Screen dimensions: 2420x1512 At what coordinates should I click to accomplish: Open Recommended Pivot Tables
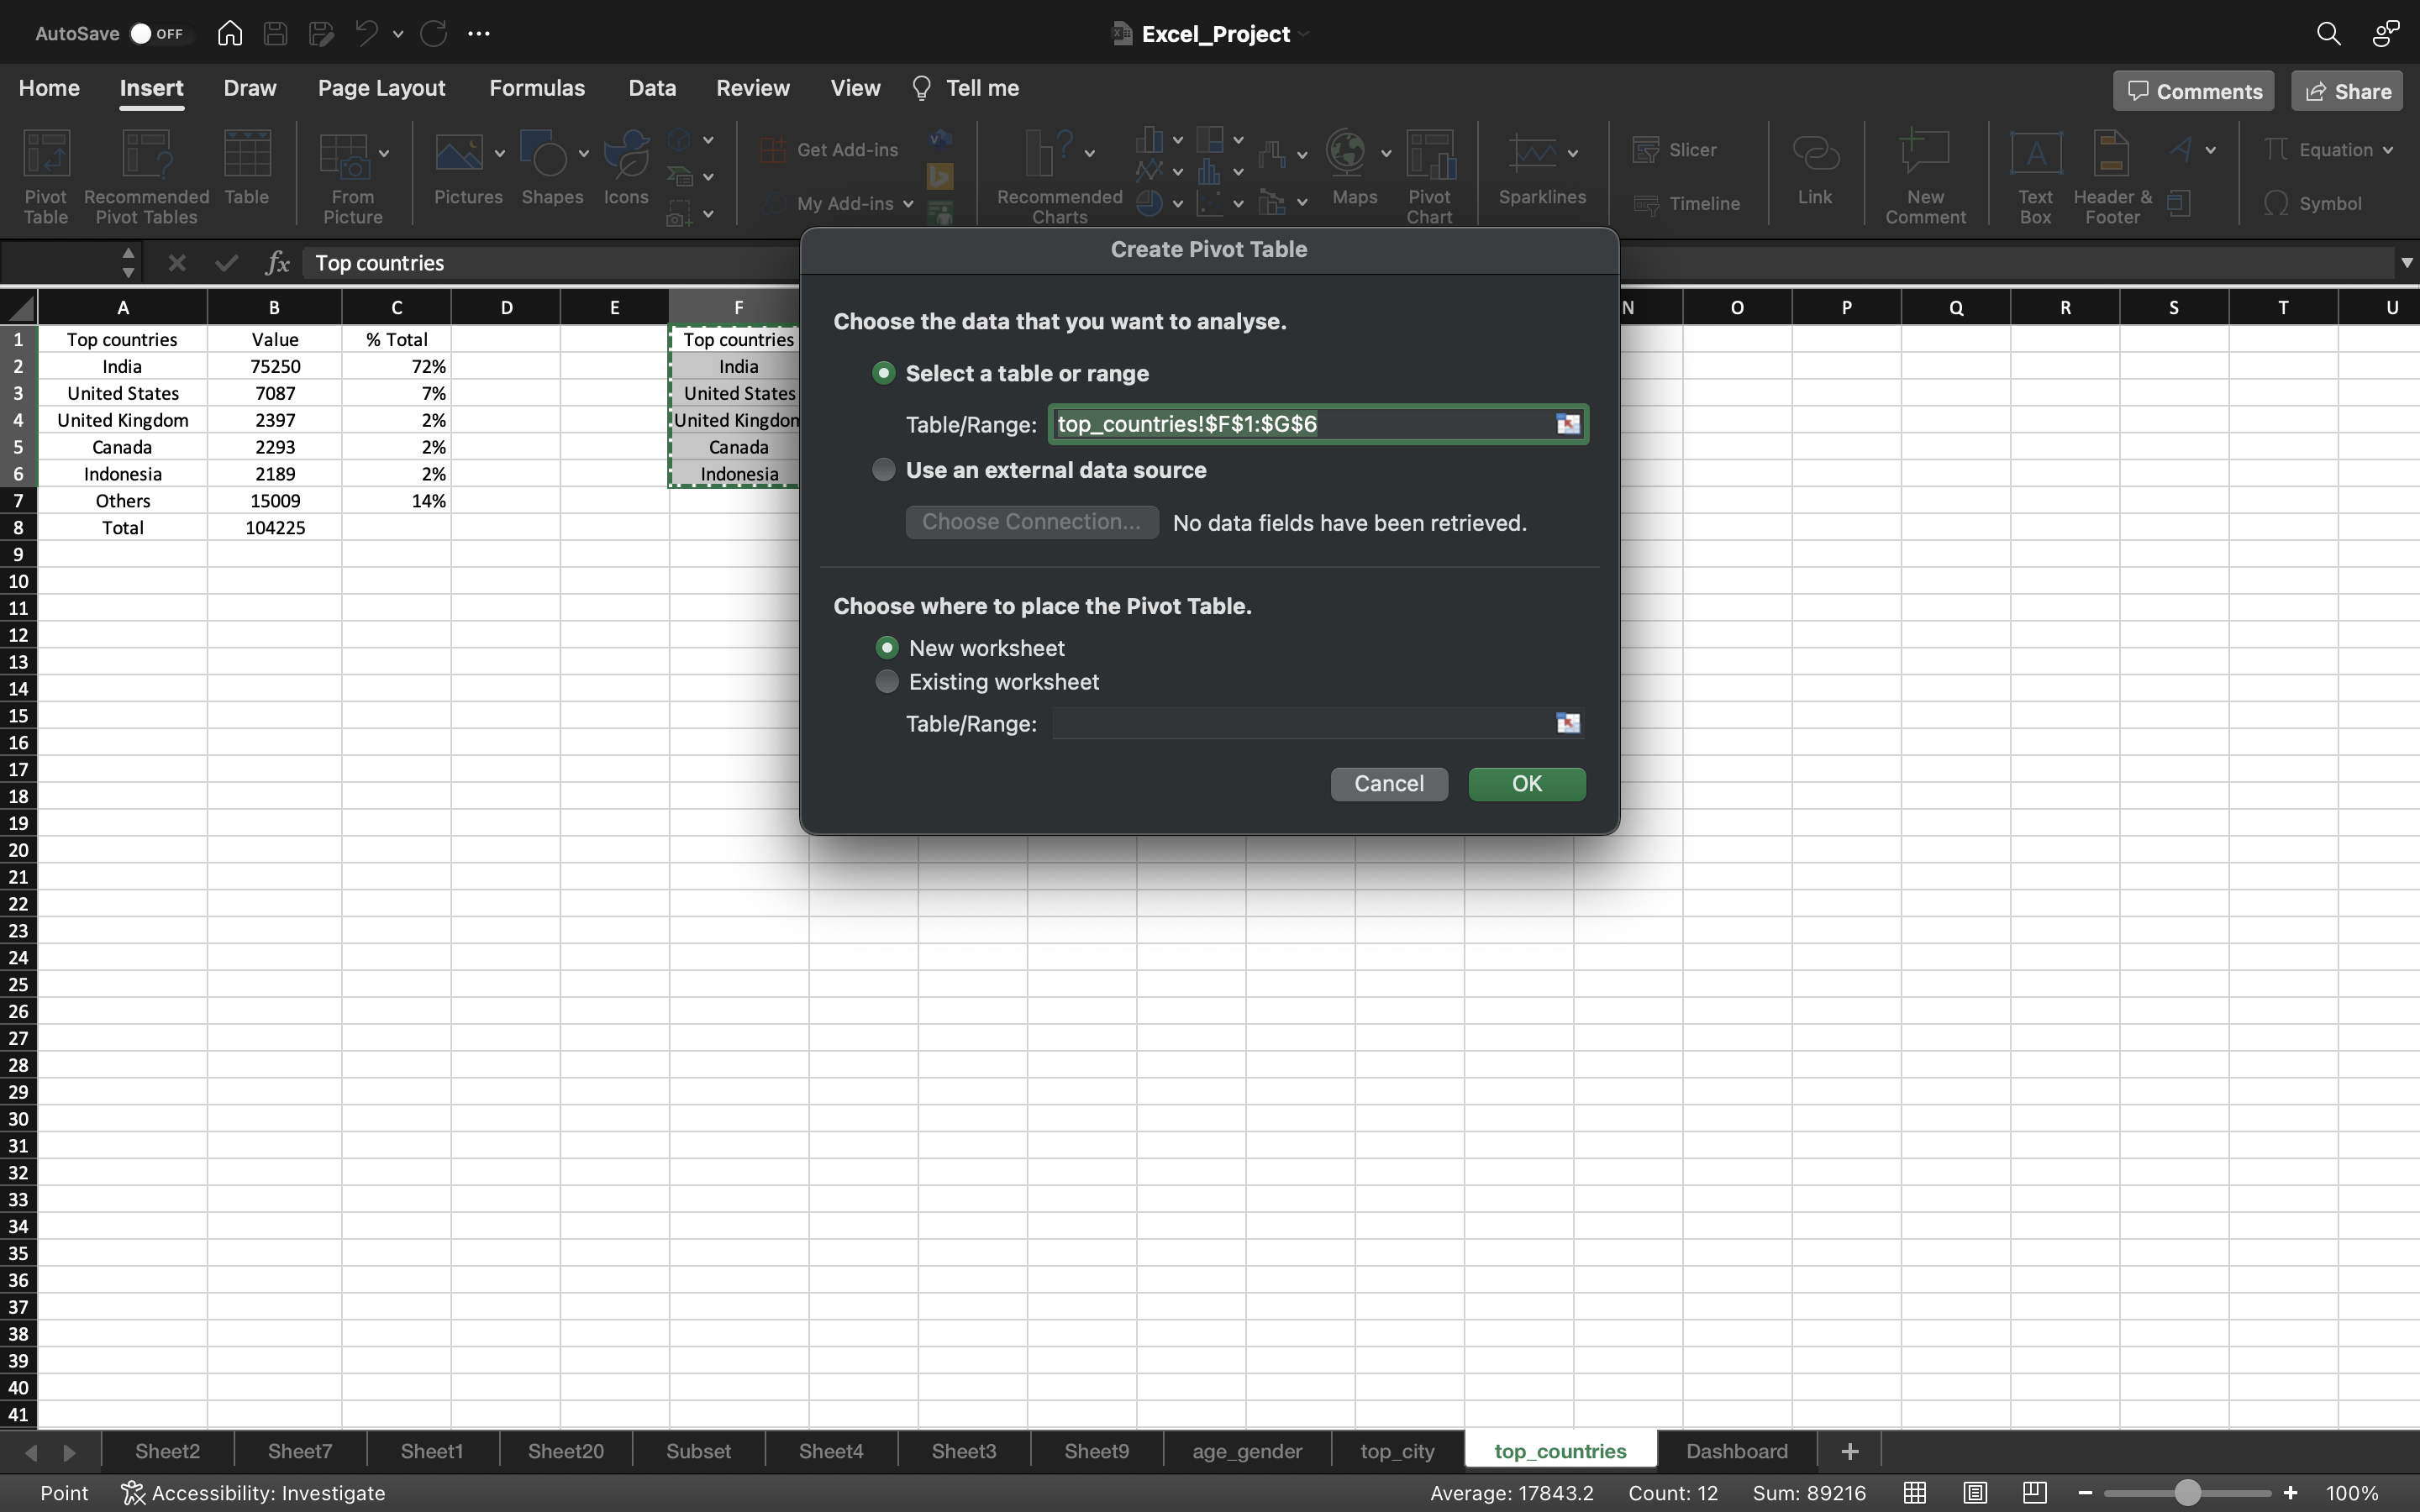coord(147,176)
